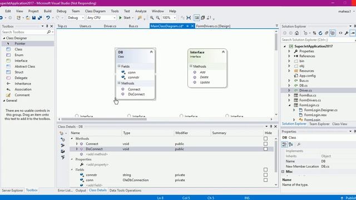The height and width of the screenshot is (200, 356).
Task: Click the new field cube icon in Class Details
Action: click(63, 151)
